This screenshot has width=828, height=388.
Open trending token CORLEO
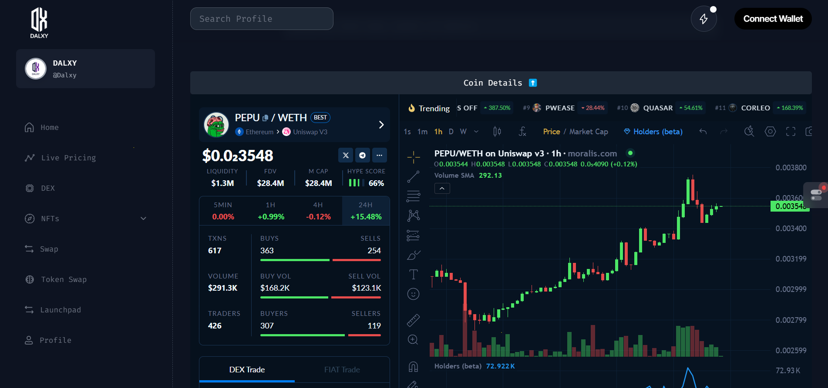coord(760,108)
